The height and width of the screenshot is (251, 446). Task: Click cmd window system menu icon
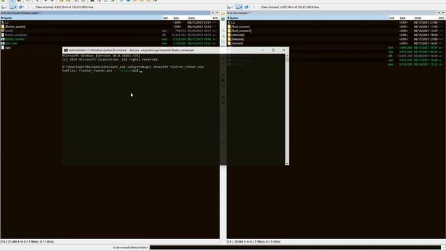click(66, 50)
